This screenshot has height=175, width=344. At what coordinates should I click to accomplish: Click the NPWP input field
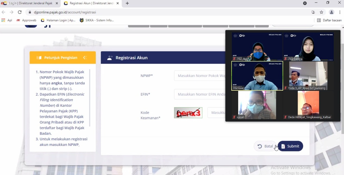click(200, 76)
